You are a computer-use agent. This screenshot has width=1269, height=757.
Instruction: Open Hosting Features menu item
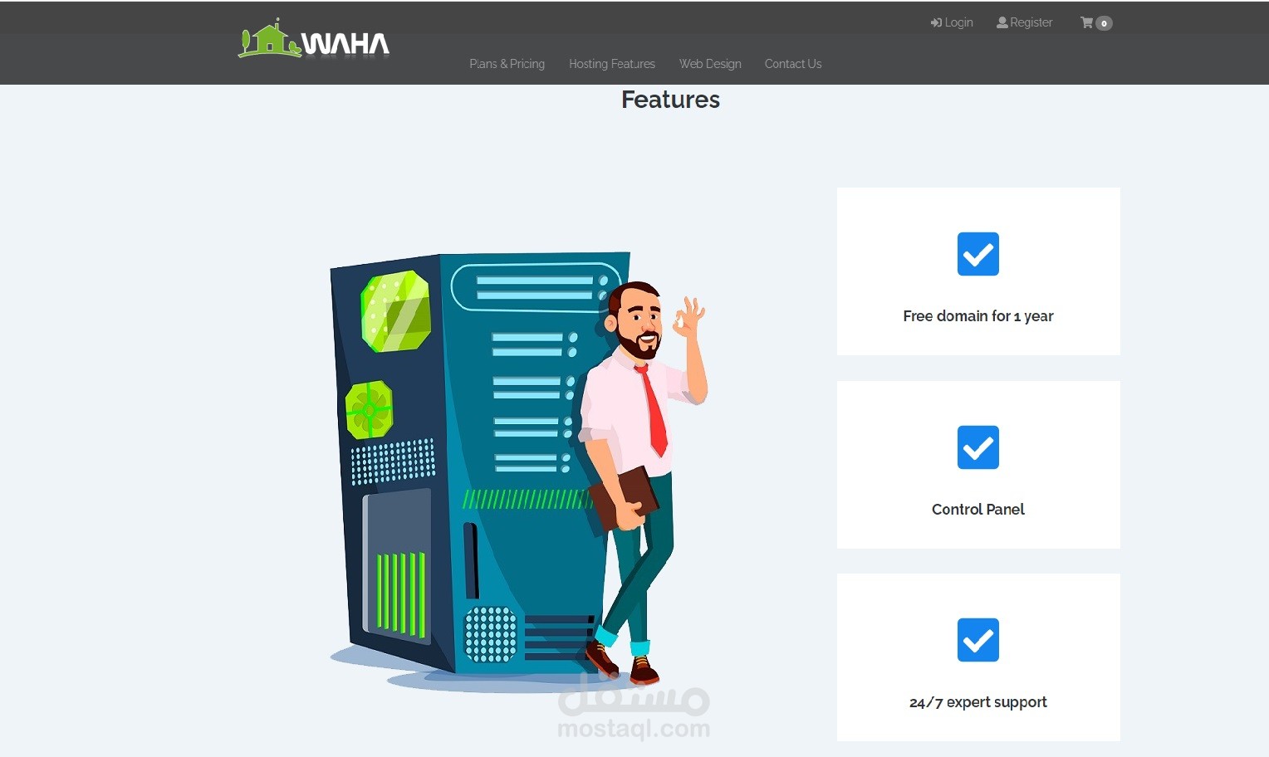(x=612, y=64)
